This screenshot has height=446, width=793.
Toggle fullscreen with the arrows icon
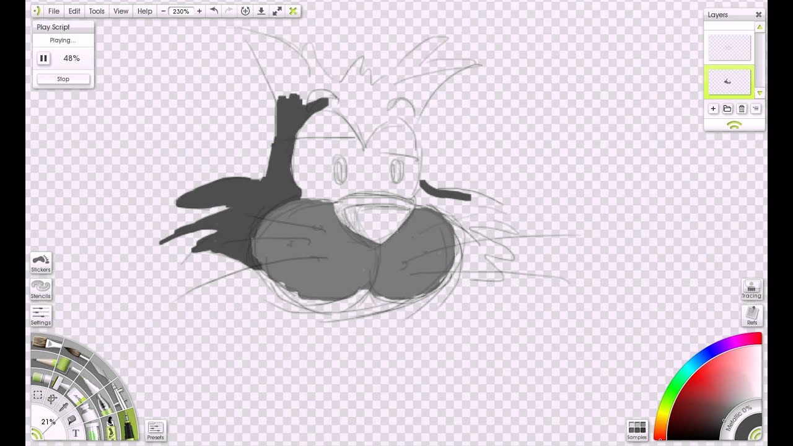[x=277, y=11]
